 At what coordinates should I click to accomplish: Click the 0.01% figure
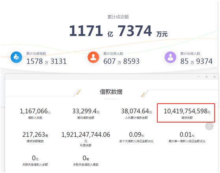click(x=187, y=135)
